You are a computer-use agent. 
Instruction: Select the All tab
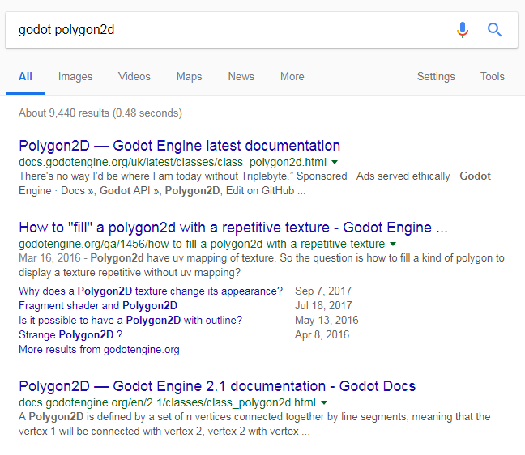(25, 77)
